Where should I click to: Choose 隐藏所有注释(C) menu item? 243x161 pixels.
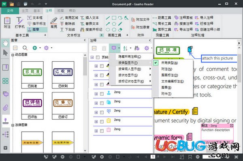click(131, 56)
